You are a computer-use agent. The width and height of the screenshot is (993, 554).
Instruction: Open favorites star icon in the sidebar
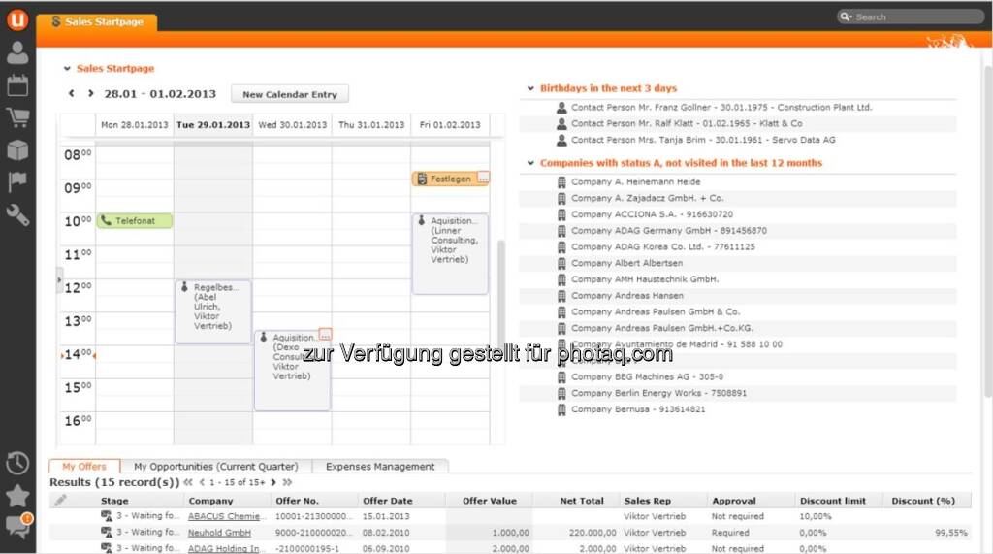[x=17, y=495]
